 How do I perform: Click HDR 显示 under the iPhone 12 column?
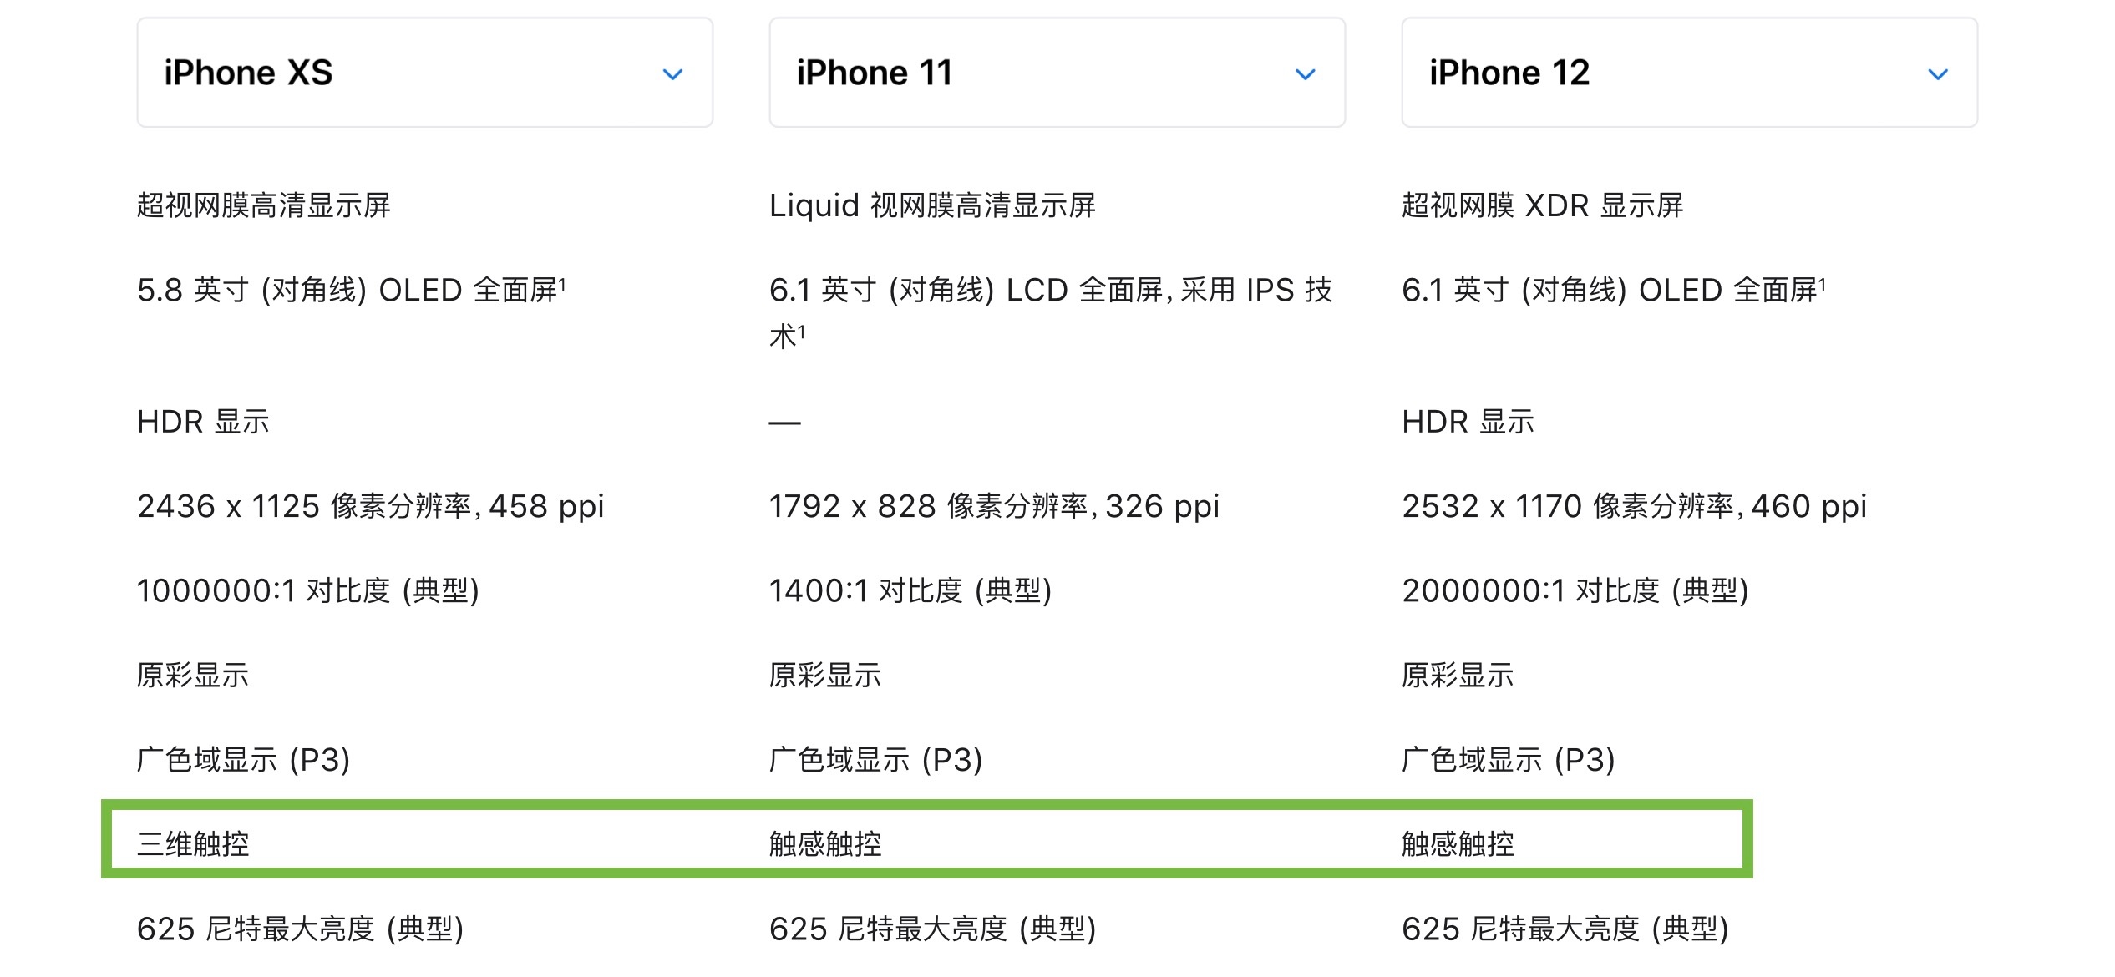[1468, 422]
